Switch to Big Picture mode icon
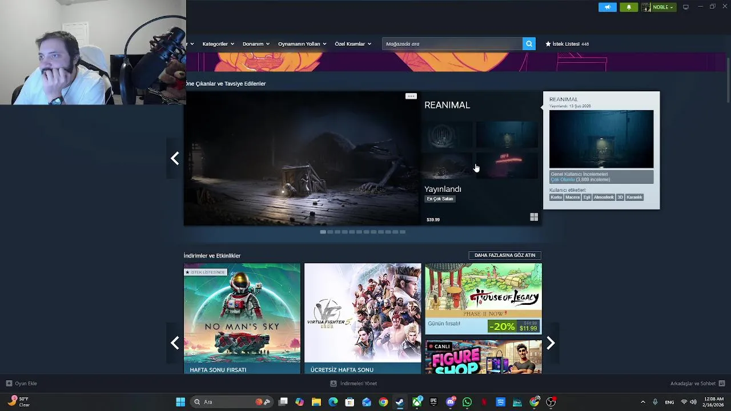 point(686,7)
